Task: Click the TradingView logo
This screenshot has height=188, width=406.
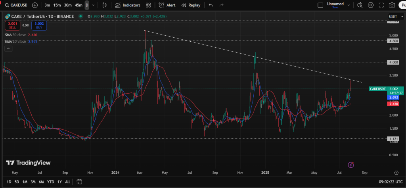Action: click(x=28, y=163)
